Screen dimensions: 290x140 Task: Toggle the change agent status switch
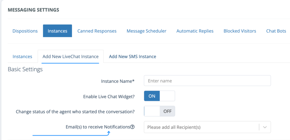tap(159, 111)
